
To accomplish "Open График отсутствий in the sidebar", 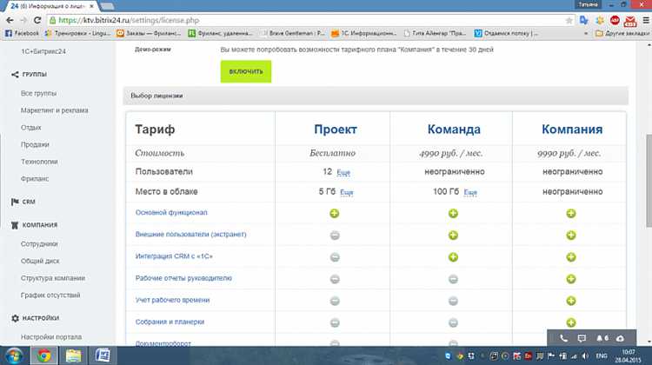I will pos(50,295).
